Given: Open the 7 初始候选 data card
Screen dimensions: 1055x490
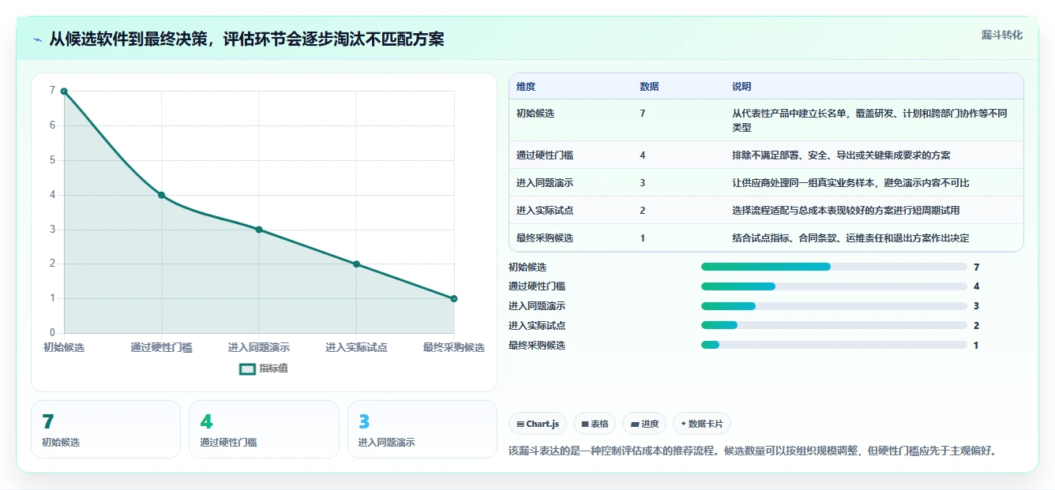Looking at the screenshot, I should (106, 429).
